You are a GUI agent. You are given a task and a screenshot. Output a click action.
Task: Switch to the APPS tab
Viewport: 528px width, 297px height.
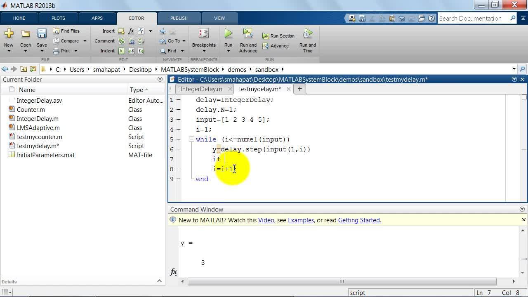(x=97, y=18)
